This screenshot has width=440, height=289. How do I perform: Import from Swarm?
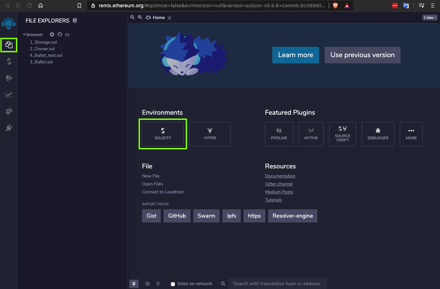click(x=206, y=216)
